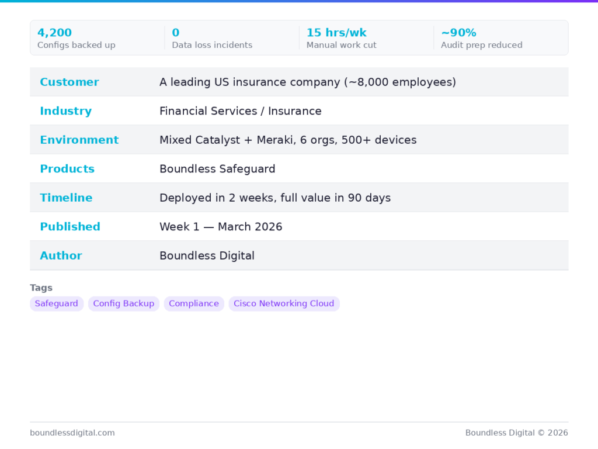Image resolution: width=598 pixels, height=449 pixels.
Task: Click the Author row label
Action: (x=61, y=255)
